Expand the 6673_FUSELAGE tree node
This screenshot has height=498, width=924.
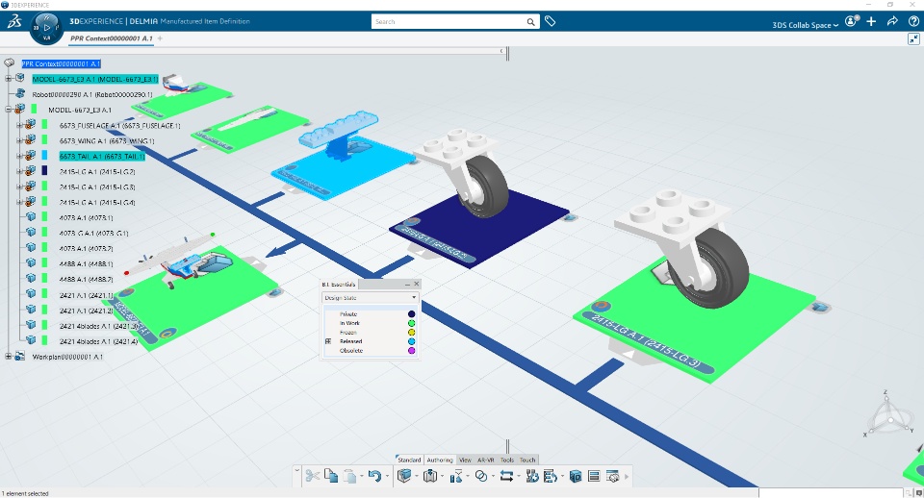coord(19,125)
